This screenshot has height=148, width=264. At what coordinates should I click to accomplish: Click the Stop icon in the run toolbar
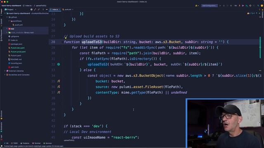(x=231, y=6)
